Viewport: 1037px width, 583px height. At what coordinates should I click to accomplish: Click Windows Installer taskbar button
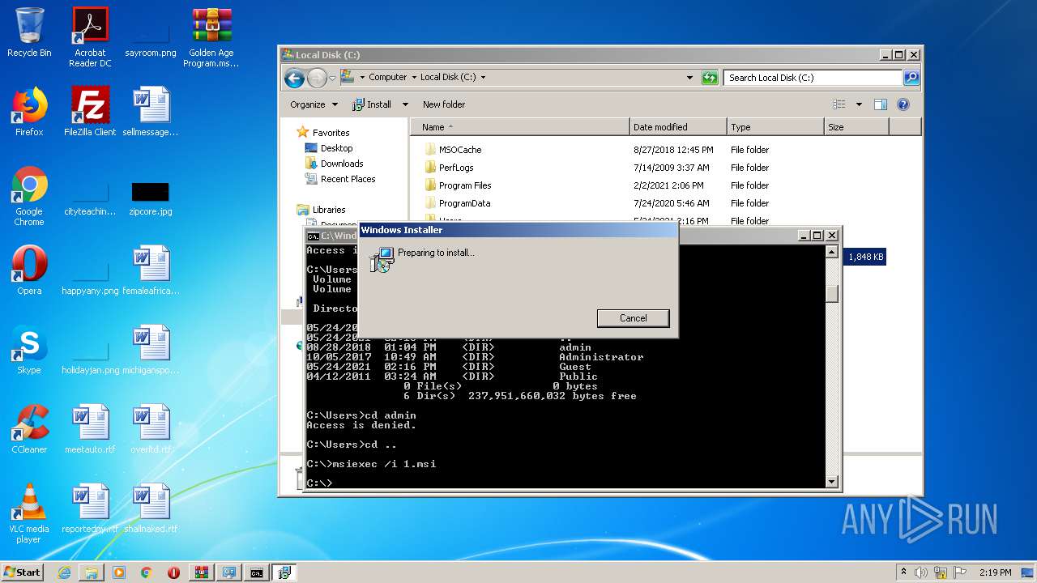coord(284,572)
